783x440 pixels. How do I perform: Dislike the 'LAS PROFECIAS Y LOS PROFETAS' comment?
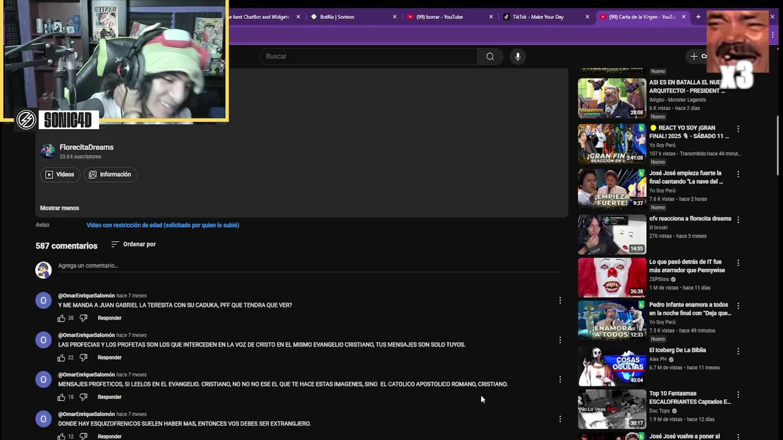point(83,358)
